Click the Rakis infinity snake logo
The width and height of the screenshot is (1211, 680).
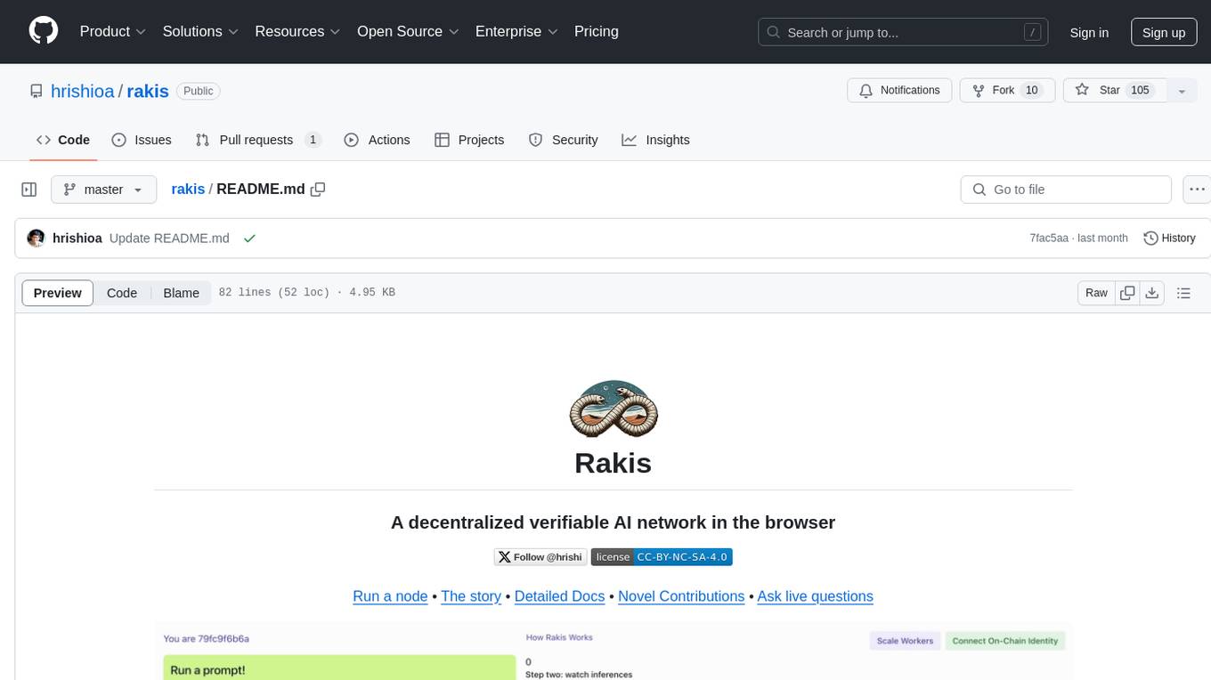coord(613,409)
